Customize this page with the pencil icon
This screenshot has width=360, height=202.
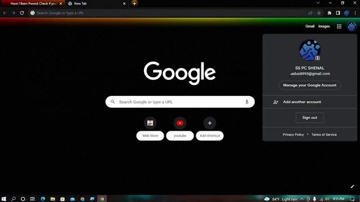coord(353,186)
